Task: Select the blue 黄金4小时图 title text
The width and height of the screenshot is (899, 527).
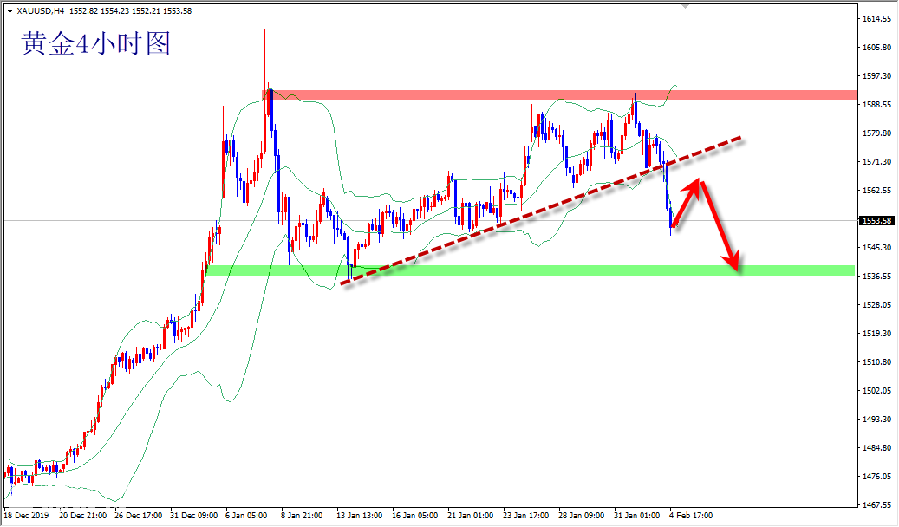Action: [95, 43]
